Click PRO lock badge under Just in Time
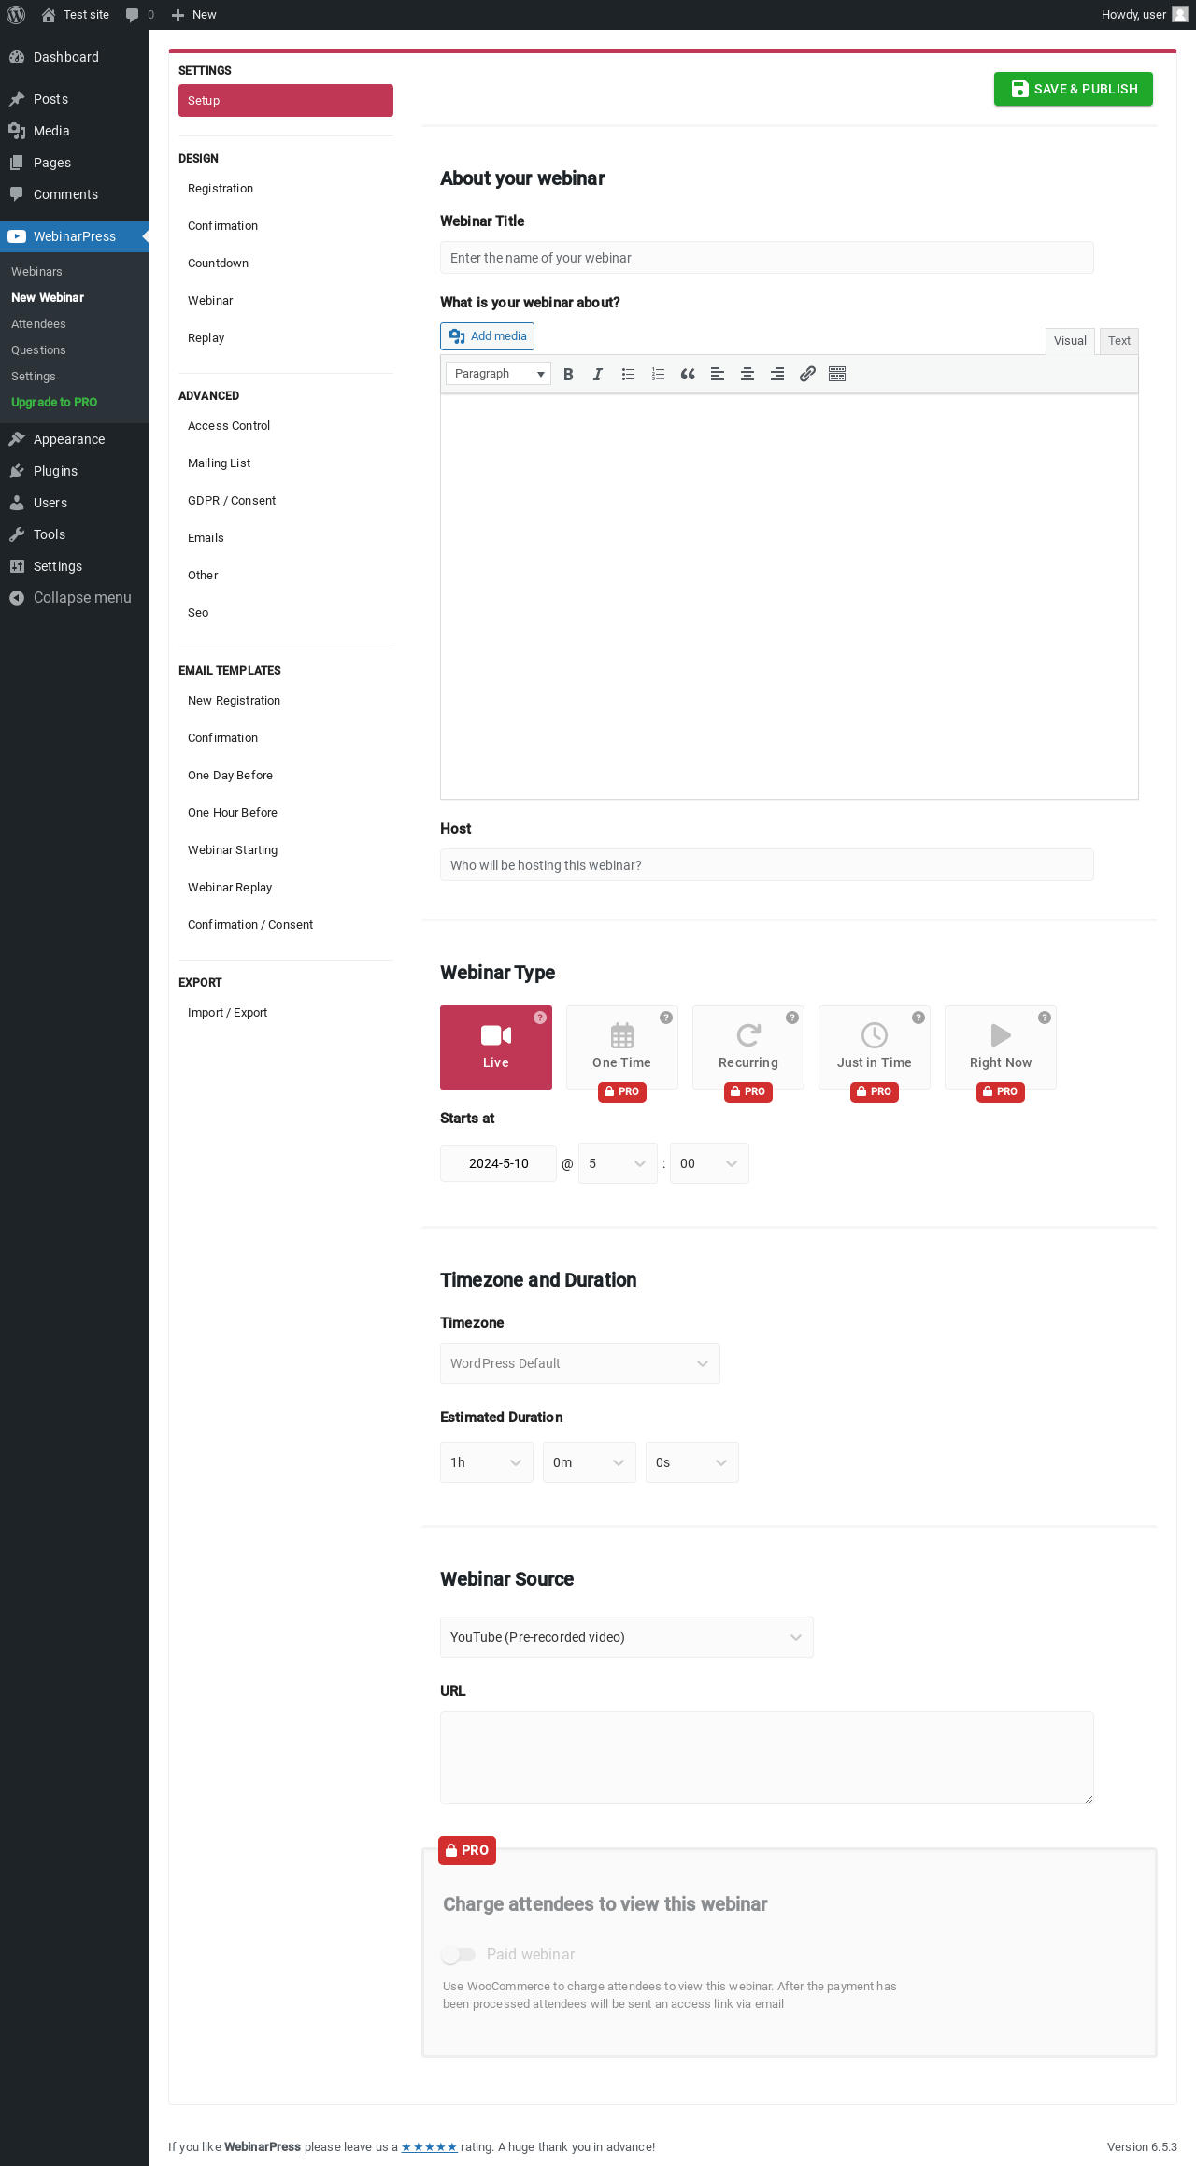This screenshot has width=1196, height=2166. [x=875, y=1091]
